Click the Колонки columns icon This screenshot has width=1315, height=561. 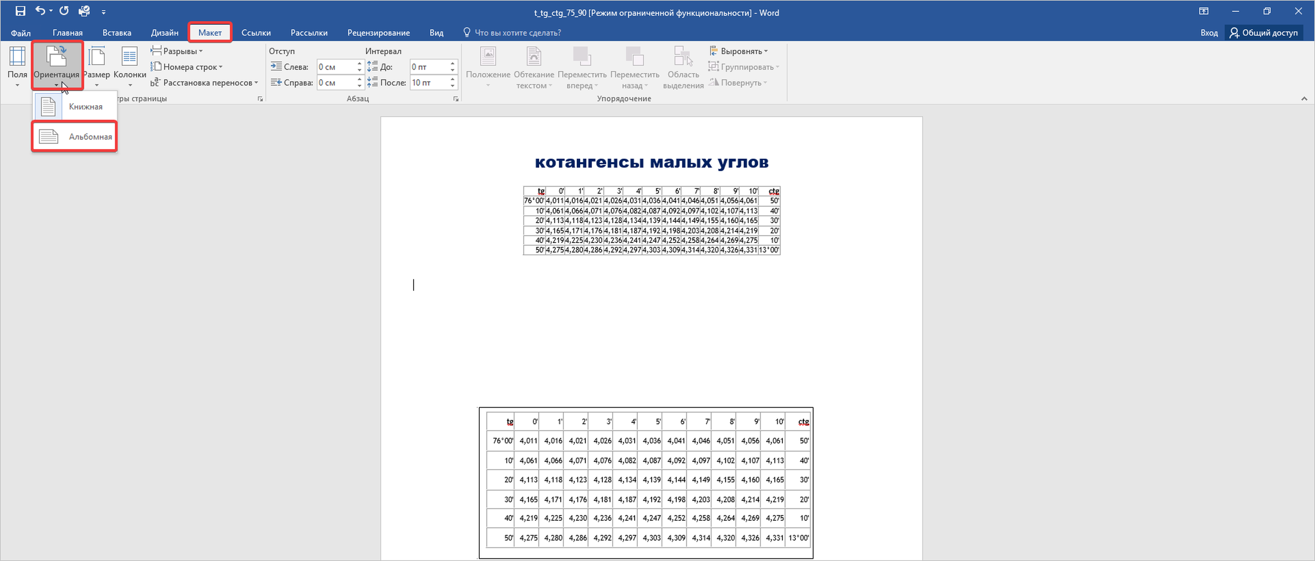point(130,57)
